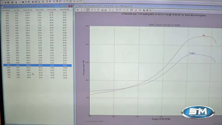Viewport: 222px width, 125px height.
Task: Click the crossed hammer tools icon
Action: click(57, 1)
